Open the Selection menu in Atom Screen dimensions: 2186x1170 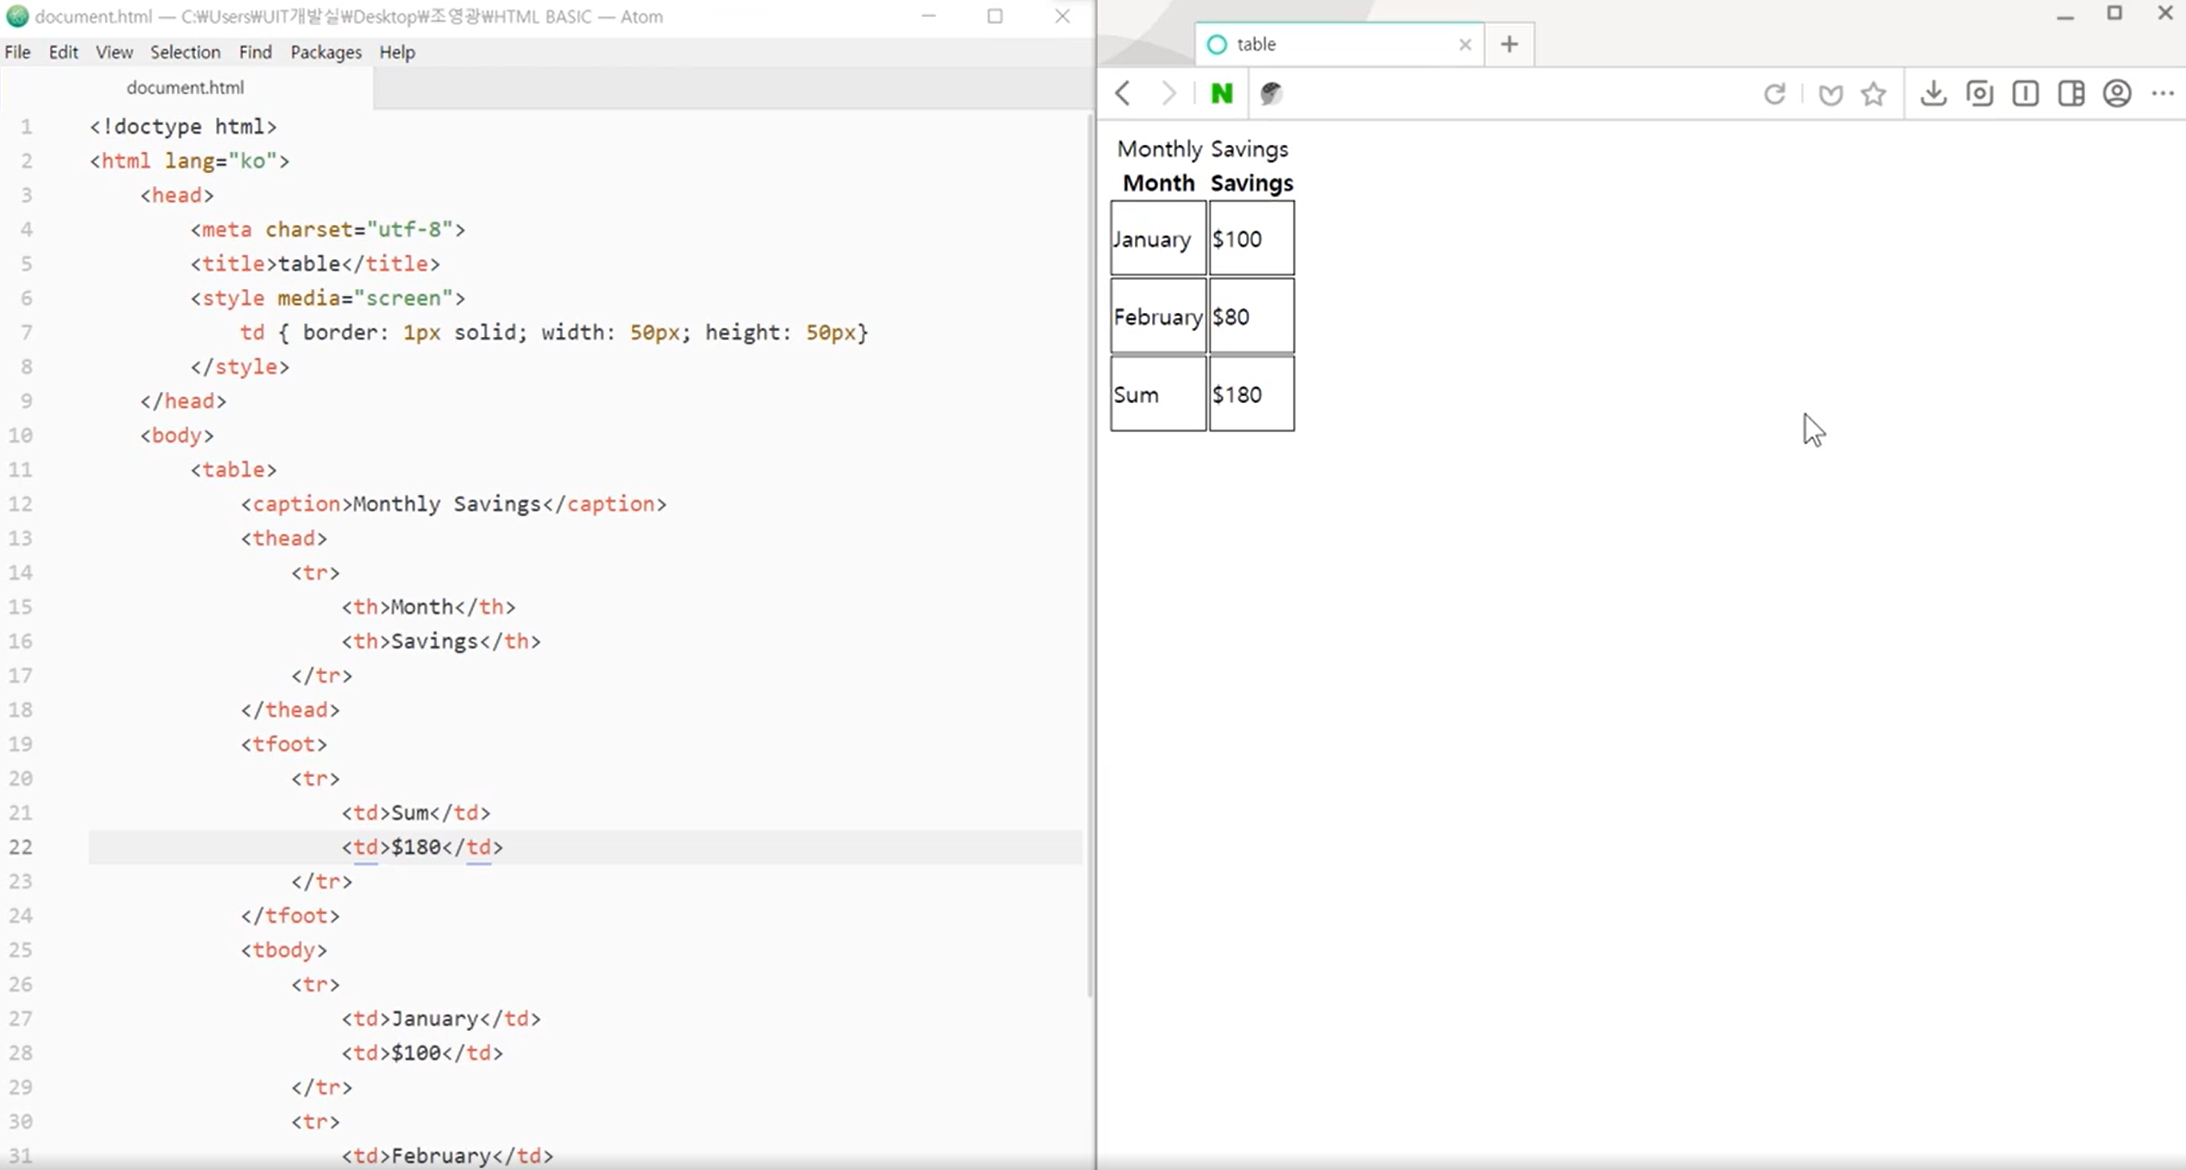(x=185, y=53)
